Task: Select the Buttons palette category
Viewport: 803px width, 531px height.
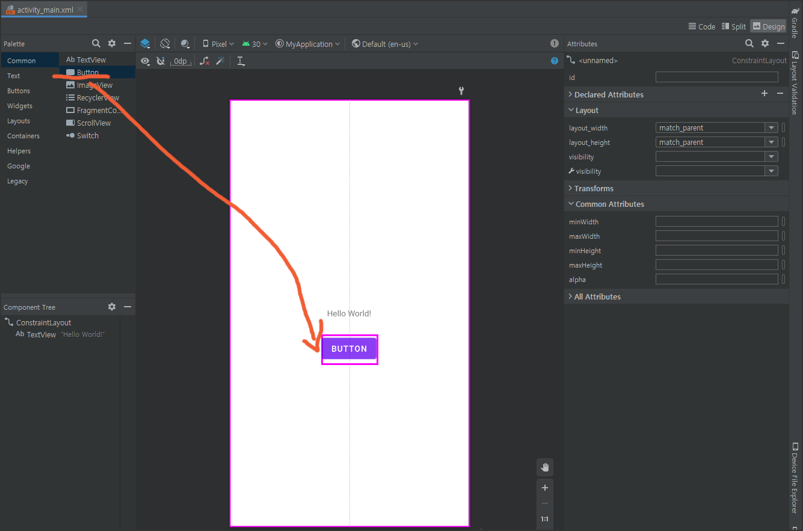Action: click(x=29, y=91)
